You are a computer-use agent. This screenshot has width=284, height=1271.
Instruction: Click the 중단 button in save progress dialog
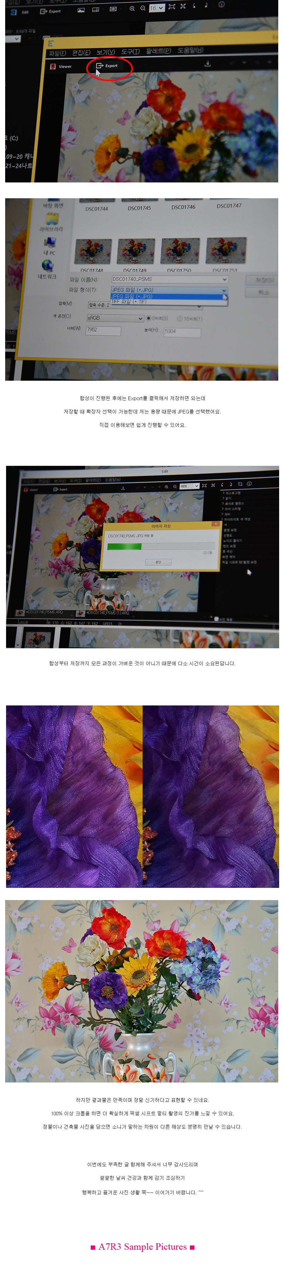(x=158, y=562)
